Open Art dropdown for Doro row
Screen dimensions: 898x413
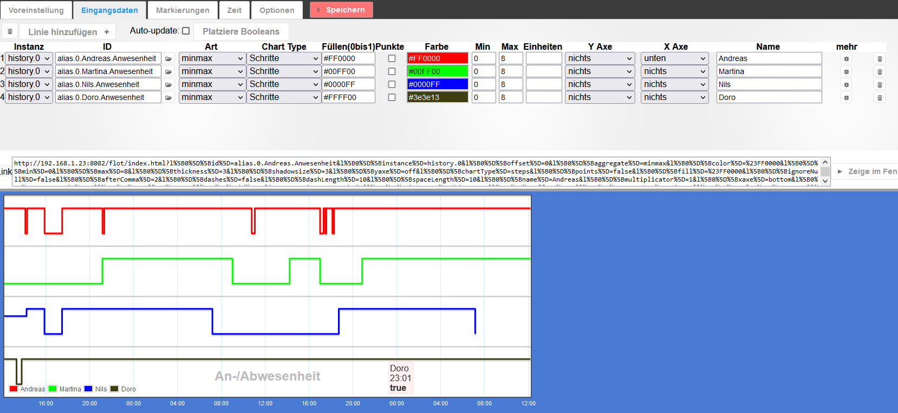[x=212, y=97]
